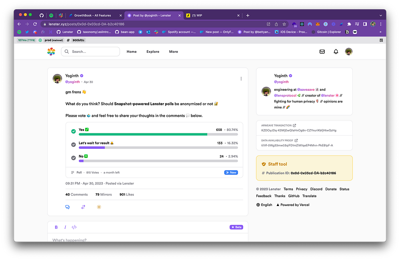This screenshot has height=260, width=400.
Task: Click the GitHub footer link
Action: tap(294, 196)
